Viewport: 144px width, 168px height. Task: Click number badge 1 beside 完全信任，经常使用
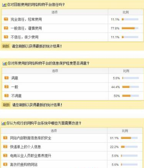click(x=6, y=19)
